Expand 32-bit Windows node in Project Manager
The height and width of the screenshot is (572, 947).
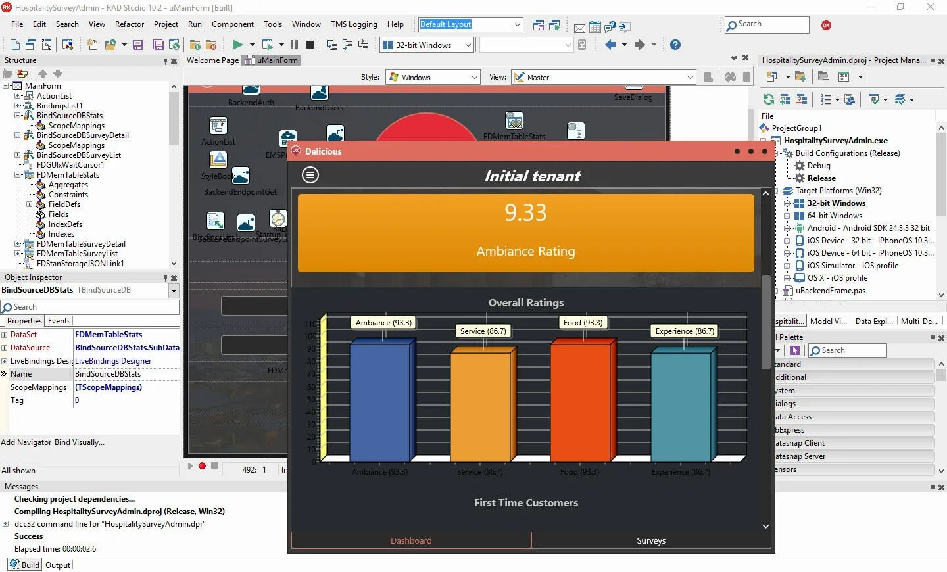[787, 203]
